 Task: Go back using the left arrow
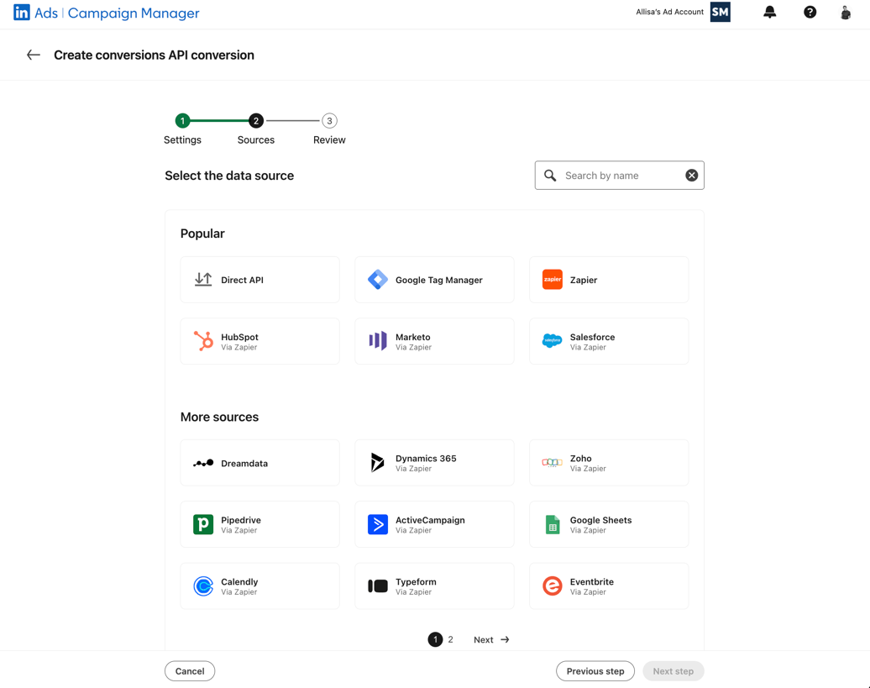34,55
